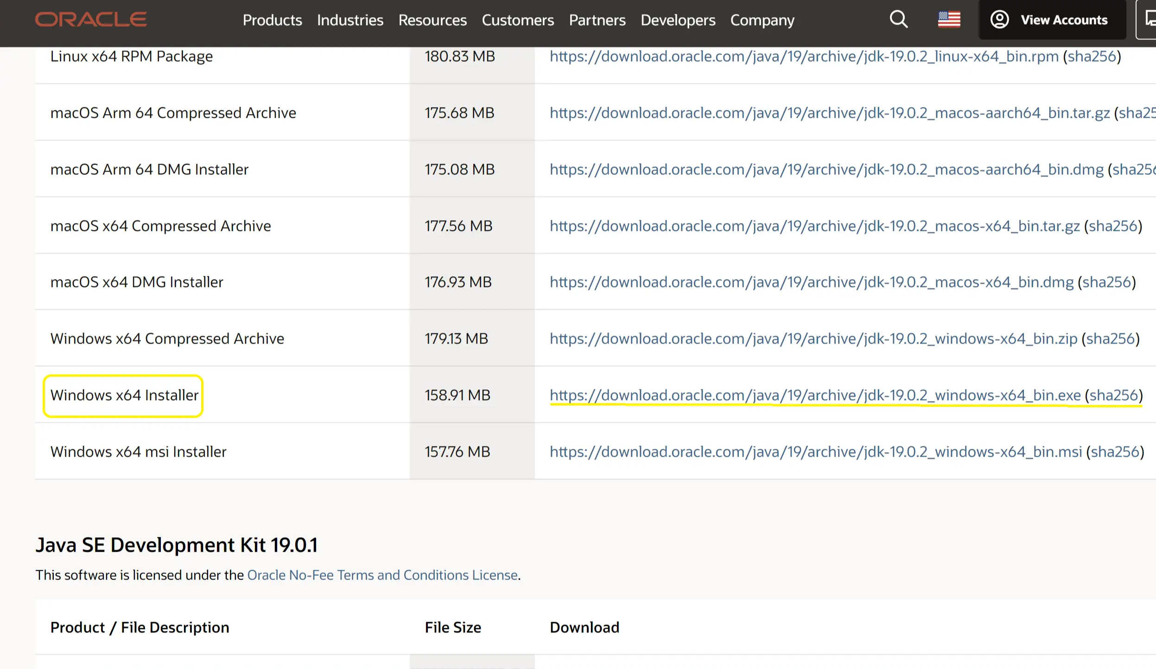Open sha256 link for Linux x64 RPM
The width and height of the screenshot is (1156, 669).
click(x=1092, y=56)
